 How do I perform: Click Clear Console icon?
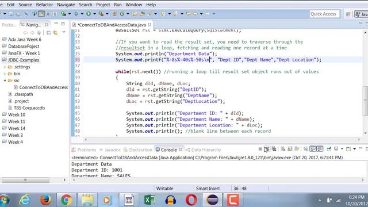[x=283, y=149]
